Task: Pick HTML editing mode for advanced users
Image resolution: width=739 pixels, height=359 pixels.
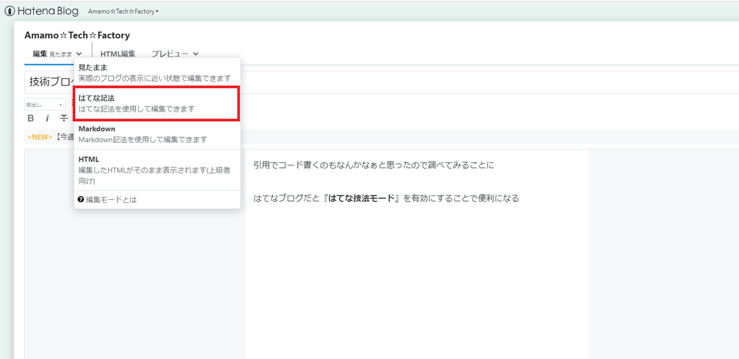Action: pyautogui.click(x=157, y=170)
